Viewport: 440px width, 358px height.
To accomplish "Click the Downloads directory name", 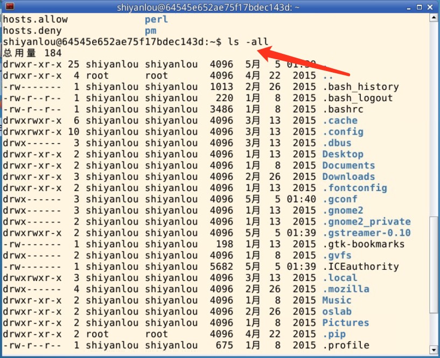I will (x=348, y=177).
